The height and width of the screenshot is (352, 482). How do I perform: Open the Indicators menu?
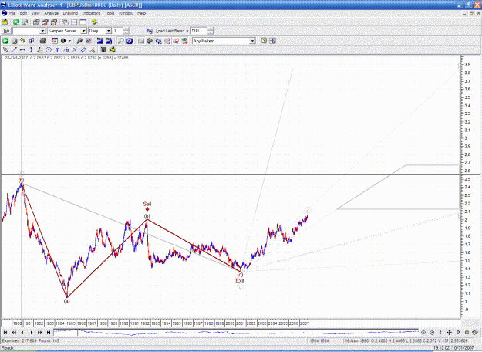(x=91, y=13)
